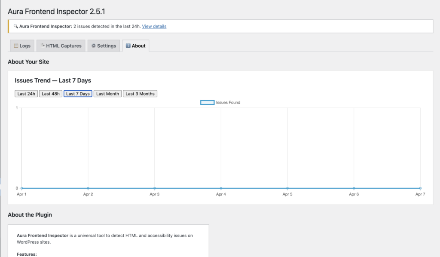The image size is (440, 257).
Task: Click the magnifier icon in the notice
Action: (16, 26)
